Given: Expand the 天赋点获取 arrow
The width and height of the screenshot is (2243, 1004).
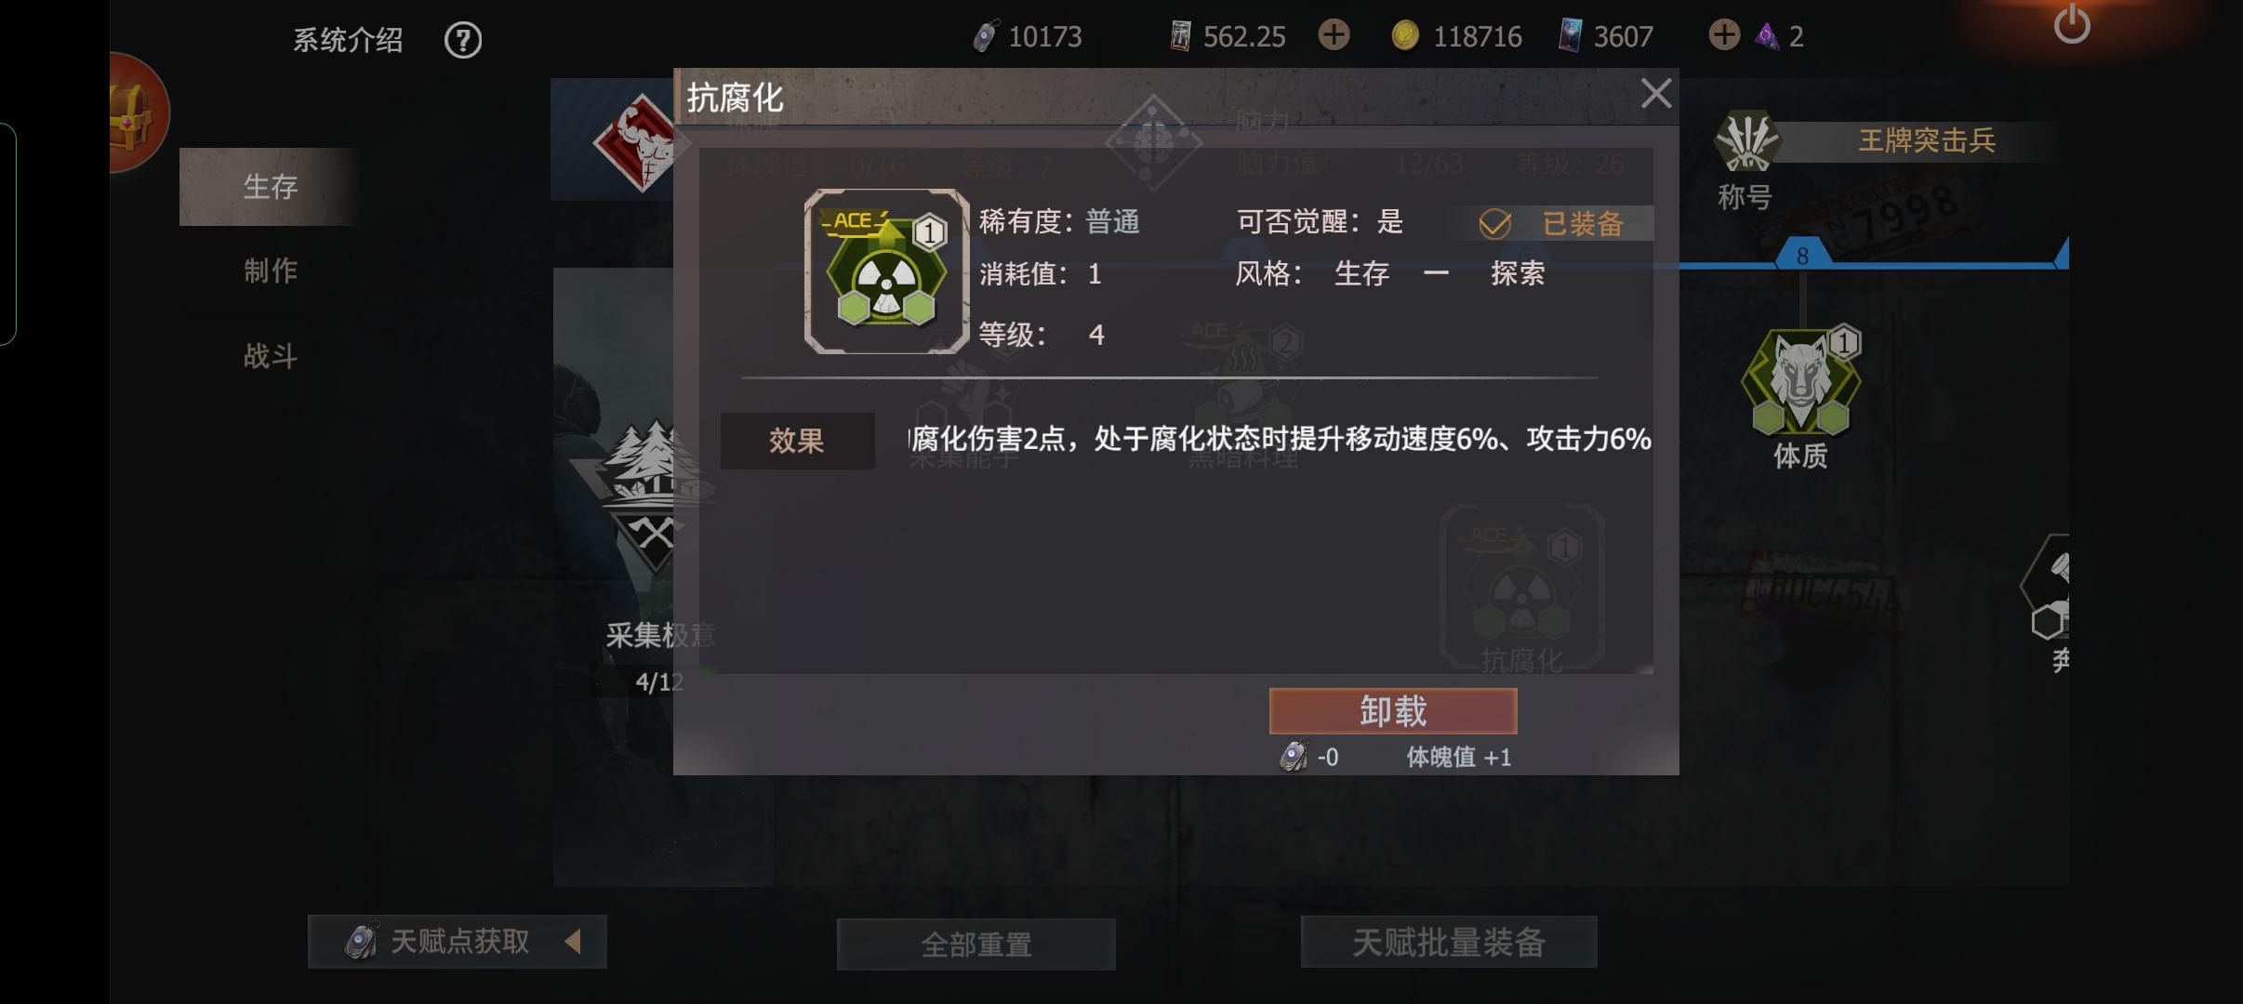Looking at the screenshot, I should coord(573,942).
